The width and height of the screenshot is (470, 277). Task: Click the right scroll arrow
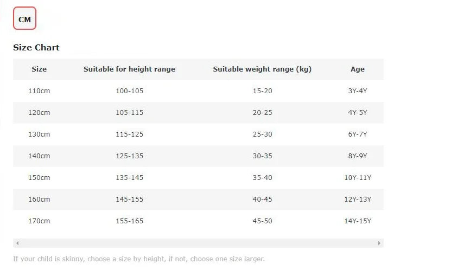click(x=379, y=243)
